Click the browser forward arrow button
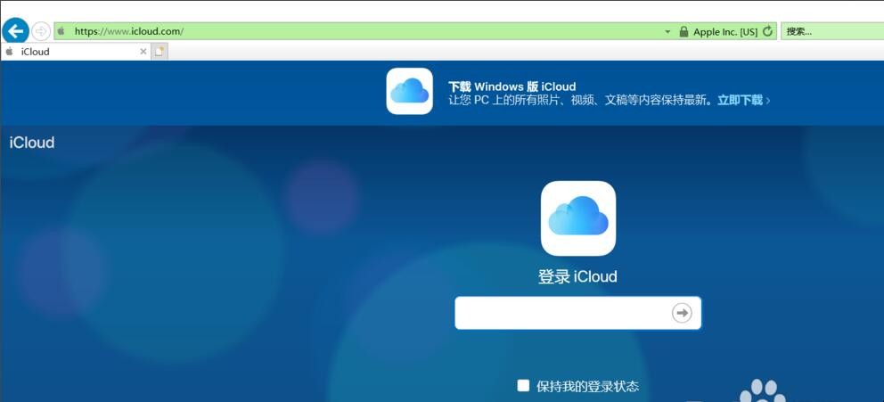Screen dimensions: 884x402 (41, 31)
